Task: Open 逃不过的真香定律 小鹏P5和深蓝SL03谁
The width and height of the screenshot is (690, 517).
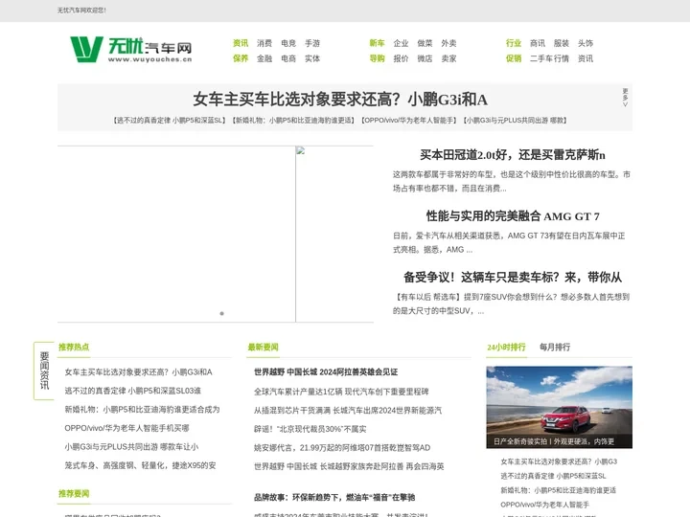Action: click(133, 391)
